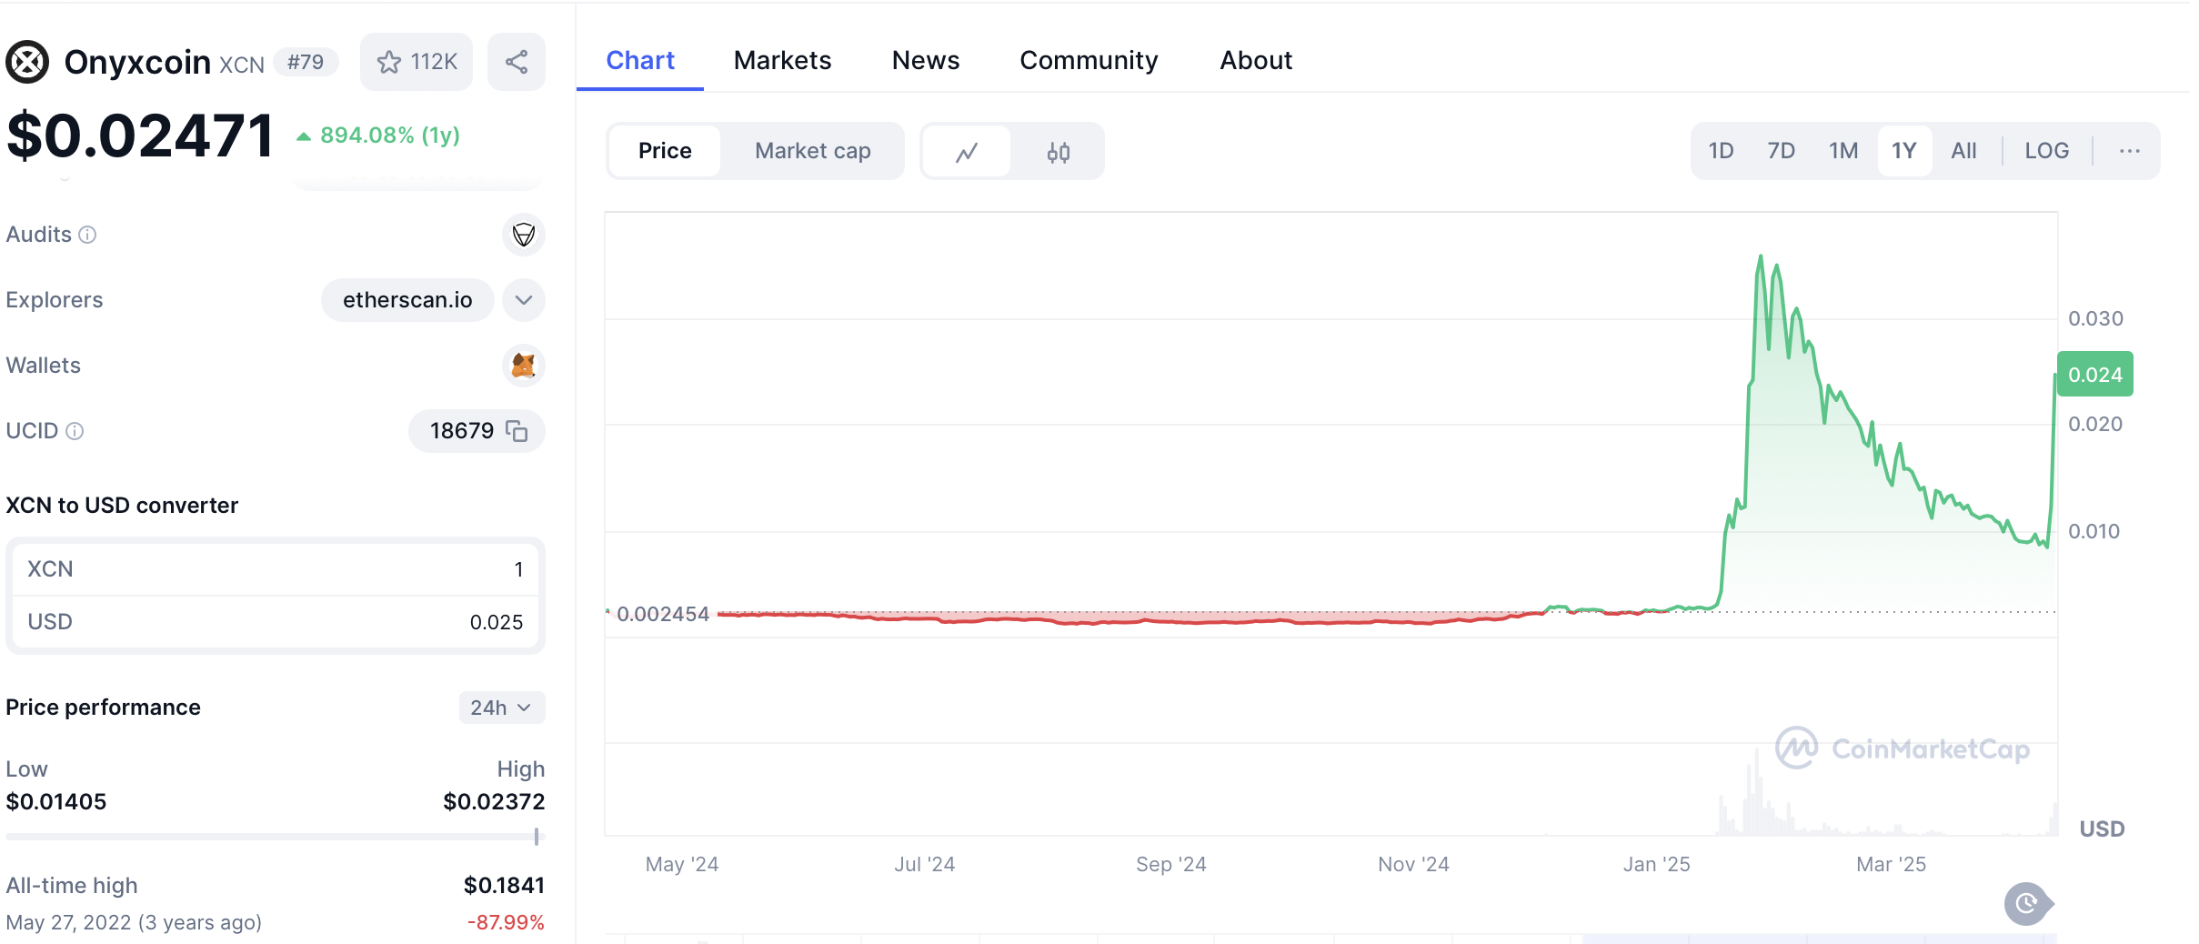
Task: Set chart range to 1Y
Action: tap(1904, 151)
